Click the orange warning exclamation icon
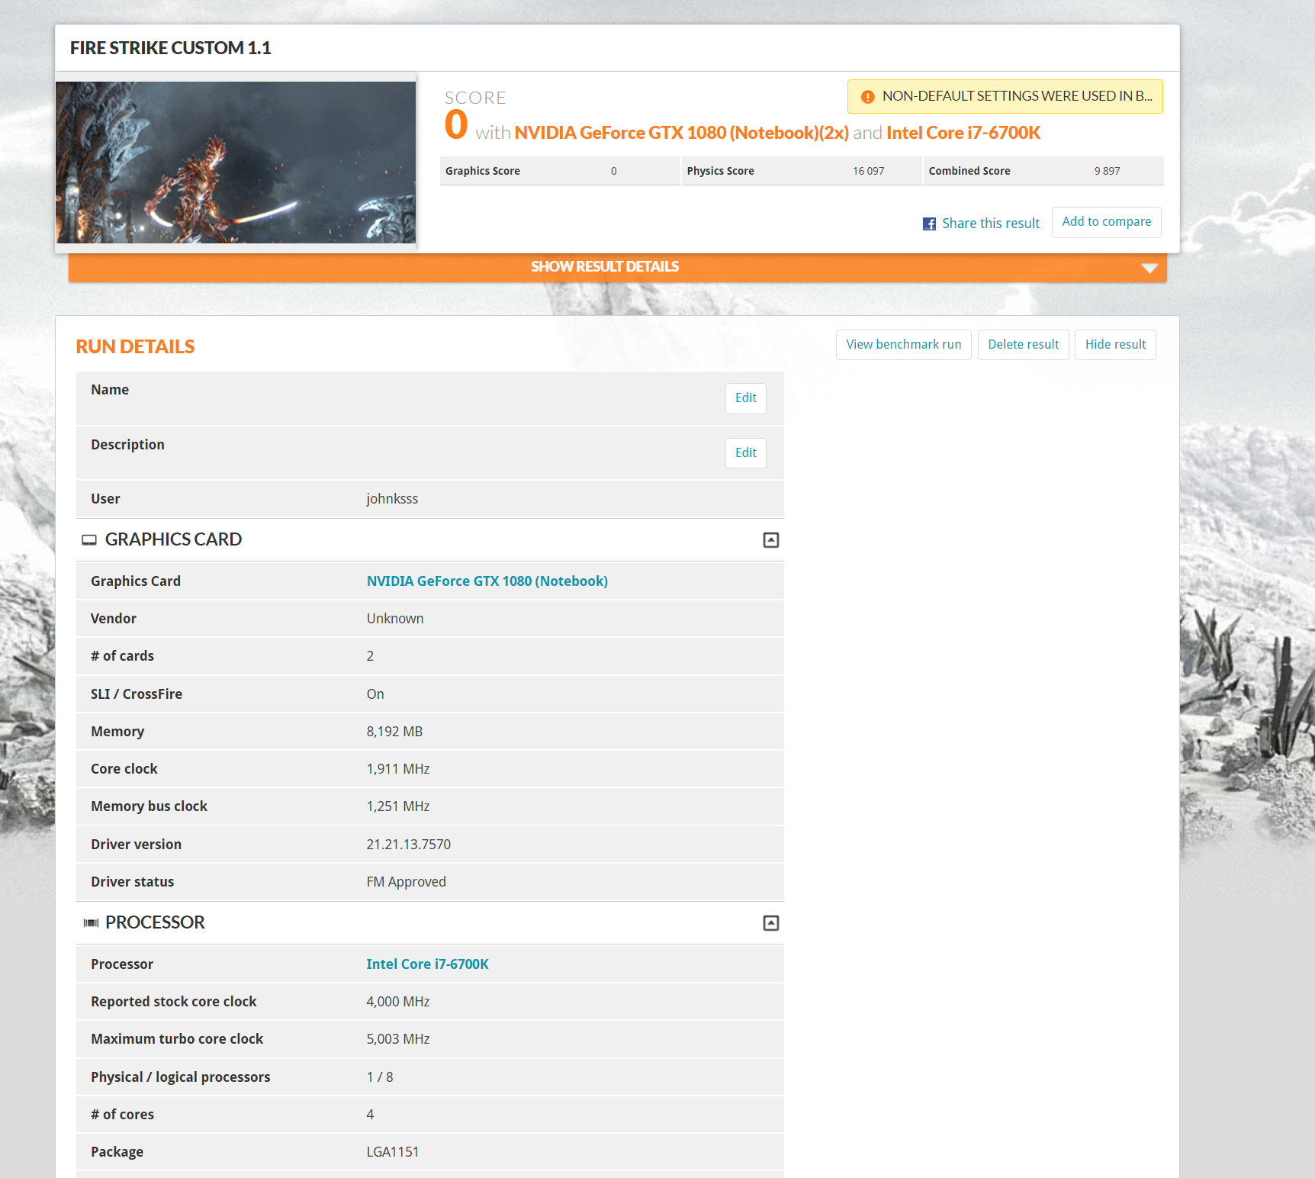 (x=867, y=97)
